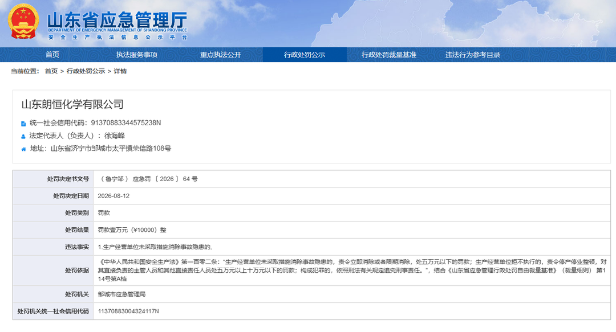Viewport: 616px width, 332px height.
Task: Go to 重点执法公开 section
Action: 221,55
